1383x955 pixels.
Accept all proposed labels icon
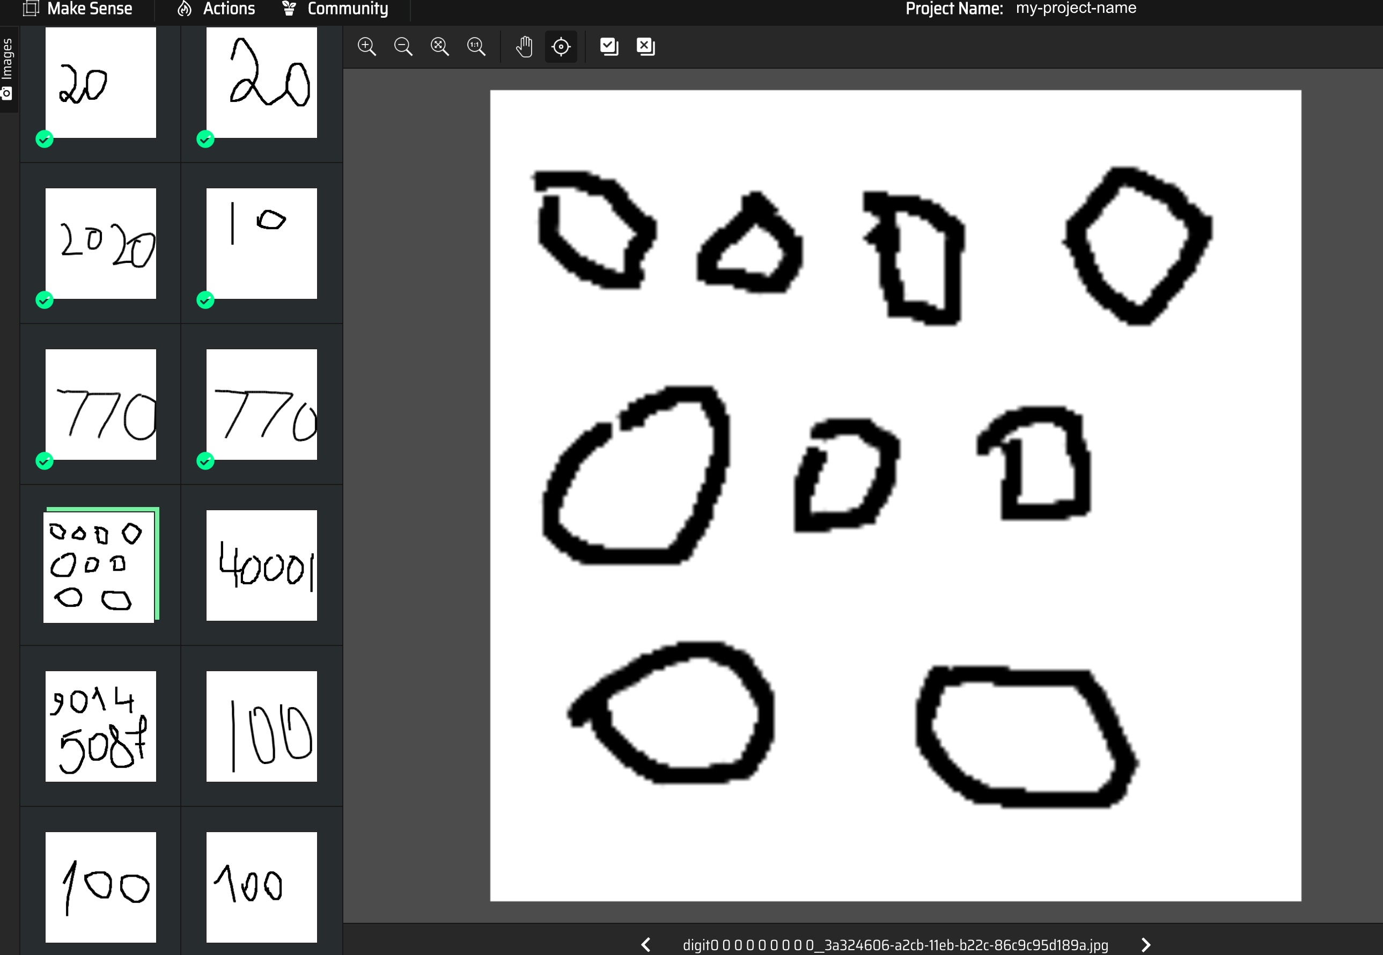[x=609, y=46]
